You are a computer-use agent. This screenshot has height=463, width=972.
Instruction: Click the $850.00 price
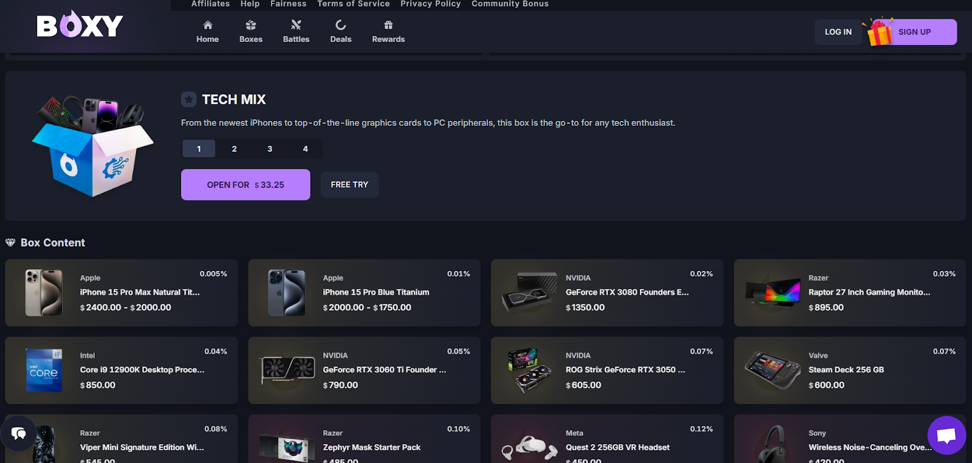[98, 385]
